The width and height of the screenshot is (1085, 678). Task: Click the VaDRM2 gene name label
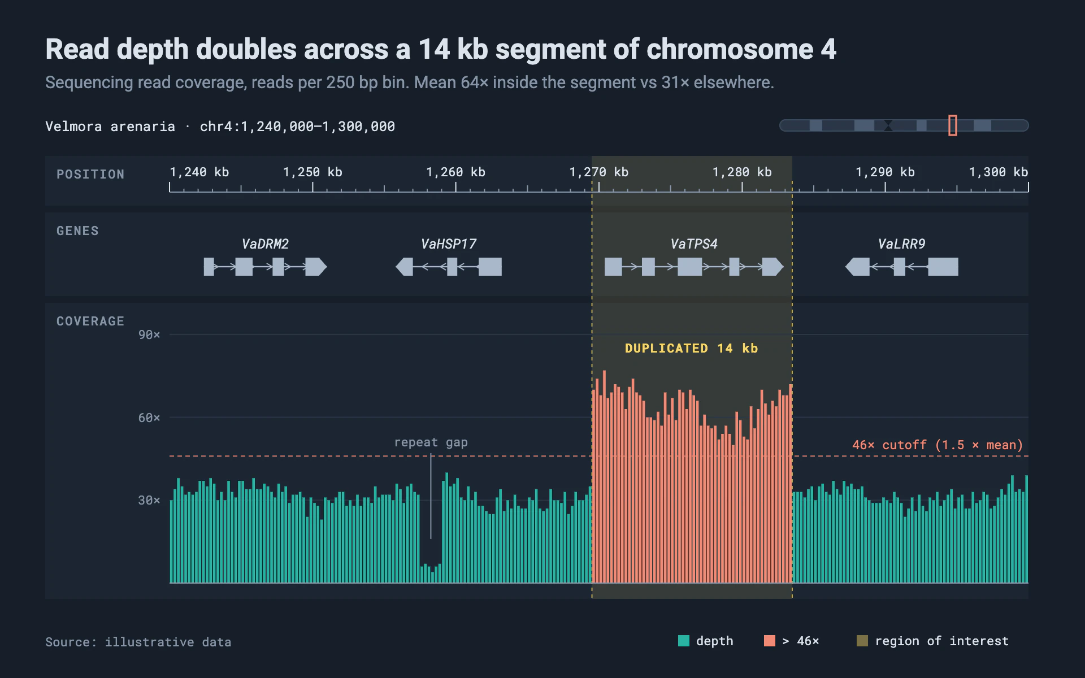tap(265, 244)
